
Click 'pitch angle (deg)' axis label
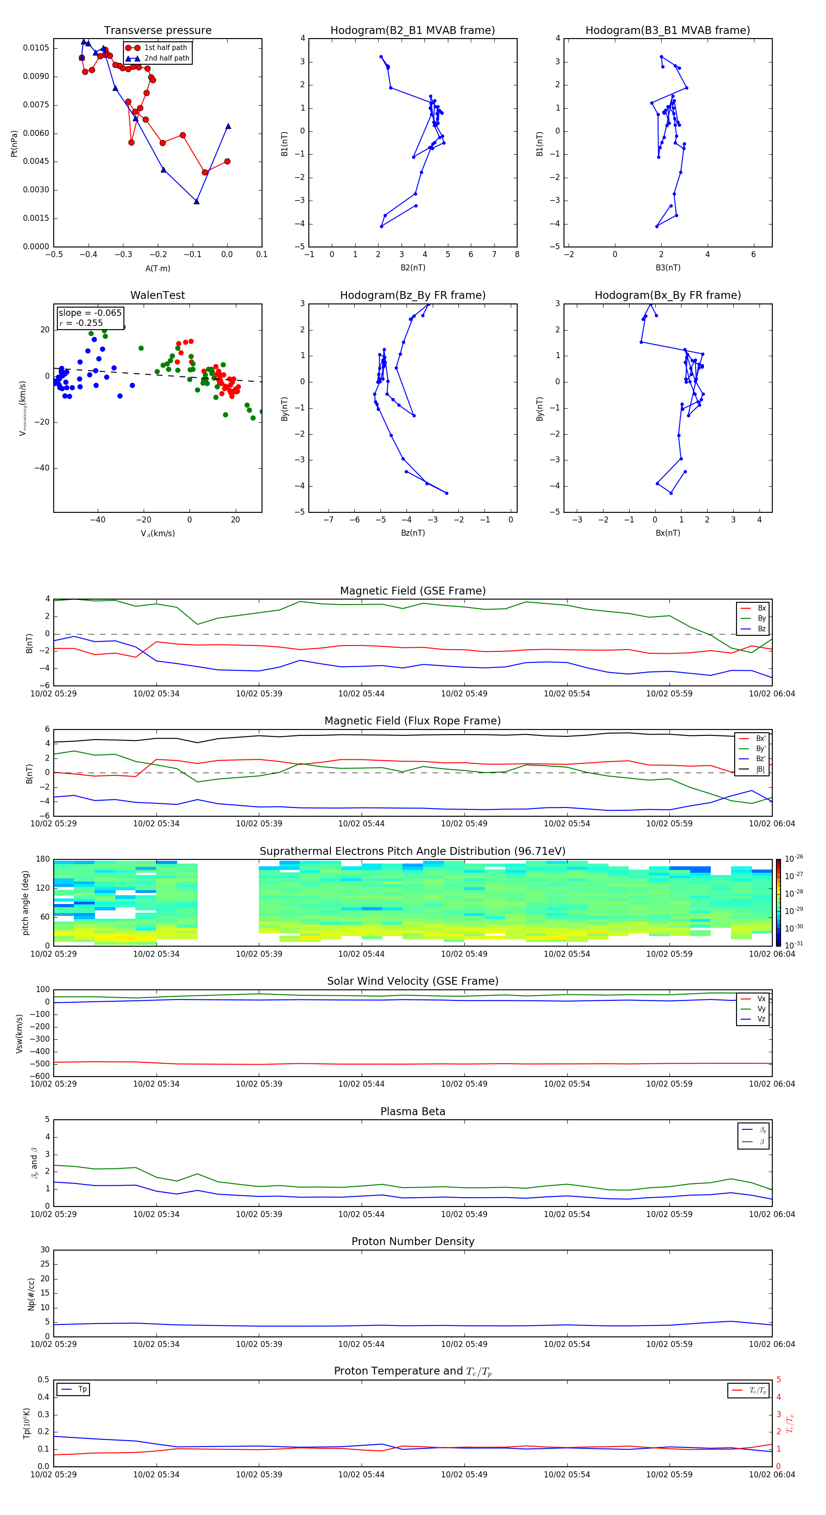click(26, 903)
